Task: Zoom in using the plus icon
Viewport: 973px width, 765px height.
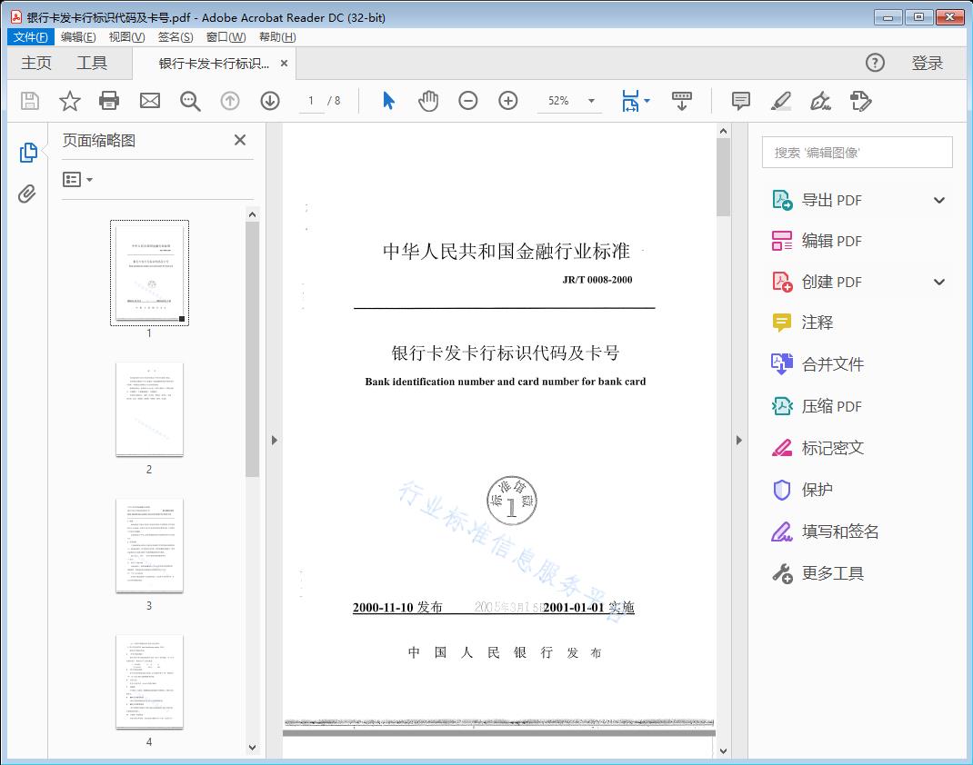Action: pyautogui.click(x=508, y=101)
